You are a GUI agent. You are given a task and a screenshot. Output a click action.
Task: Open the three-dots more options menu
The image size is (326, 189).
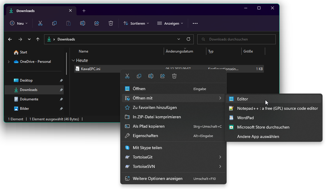(195, 23)
